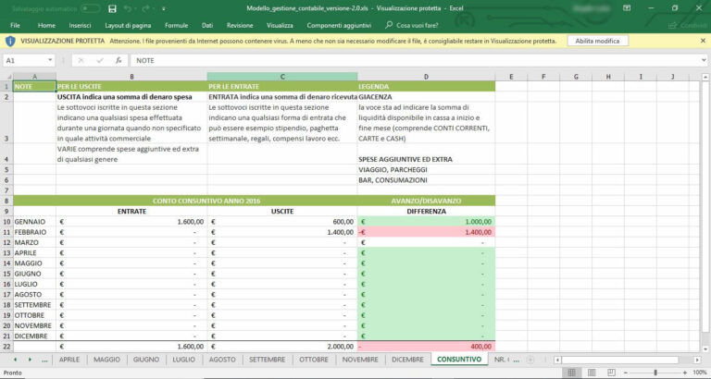The image size is (711, 379).
Task: Click the next sheet navigation arrow
Action: 30,360
